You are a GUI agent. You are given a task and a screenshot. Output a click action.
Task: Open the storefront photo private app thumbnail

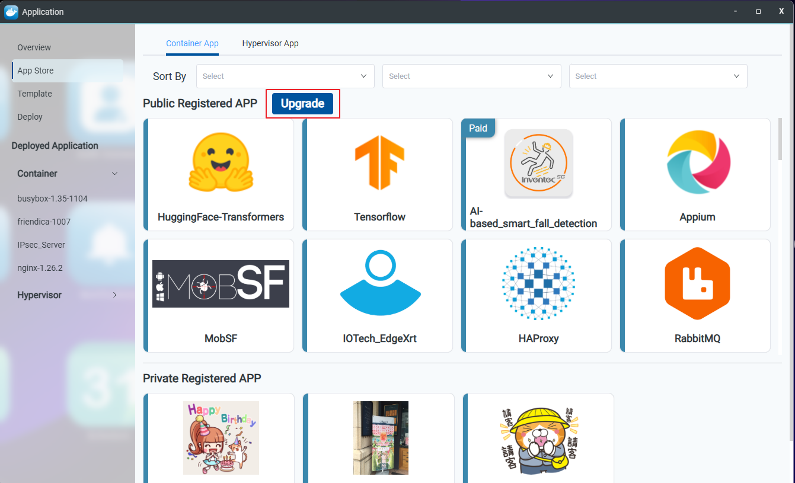click(x=381, y=437)
